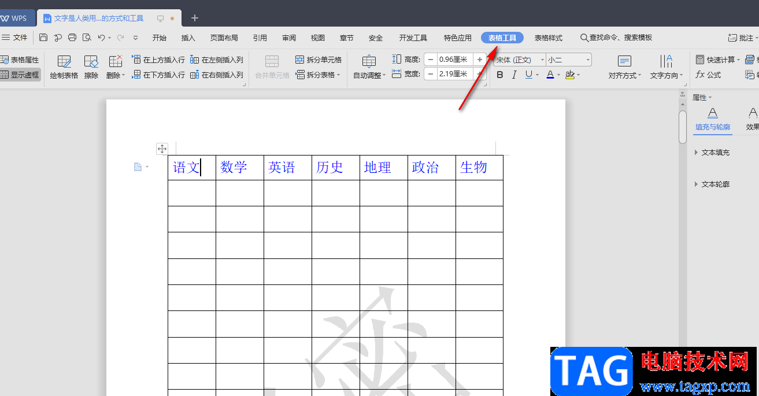
Task: Insert column to the right (在右侧插入列)
Action: click(x=217, y=75)
